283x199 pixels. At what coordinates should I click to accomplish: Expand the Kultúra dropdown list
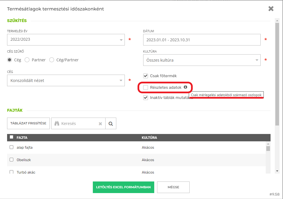click(201, 60)
